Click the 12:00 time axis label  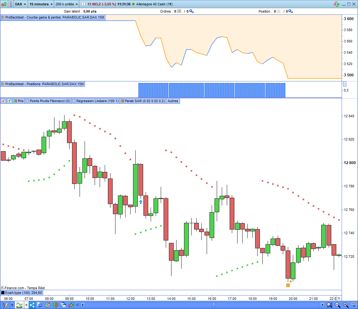point(130,299)
